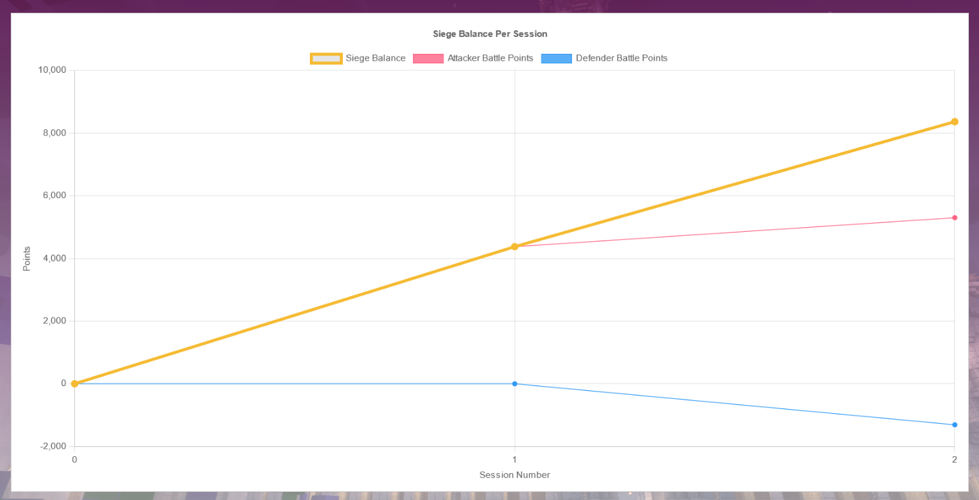Toggle the Attacker Battle Points legend label
The height and width of the screenshot is (500, 979).
point(490,58)
